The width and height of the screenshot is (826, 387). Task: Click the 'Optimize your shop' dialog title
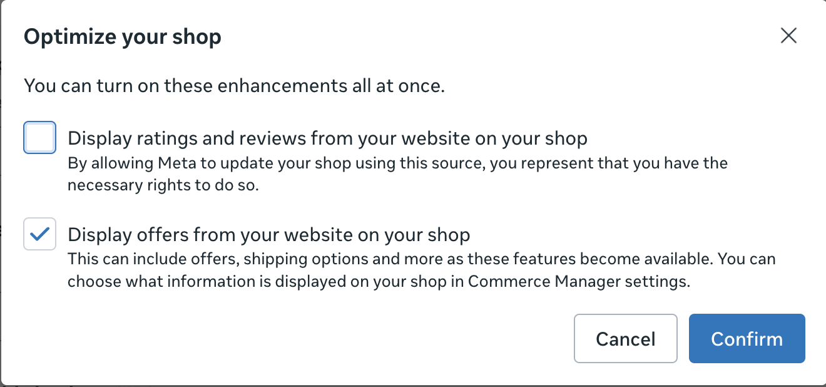[122, 37]
